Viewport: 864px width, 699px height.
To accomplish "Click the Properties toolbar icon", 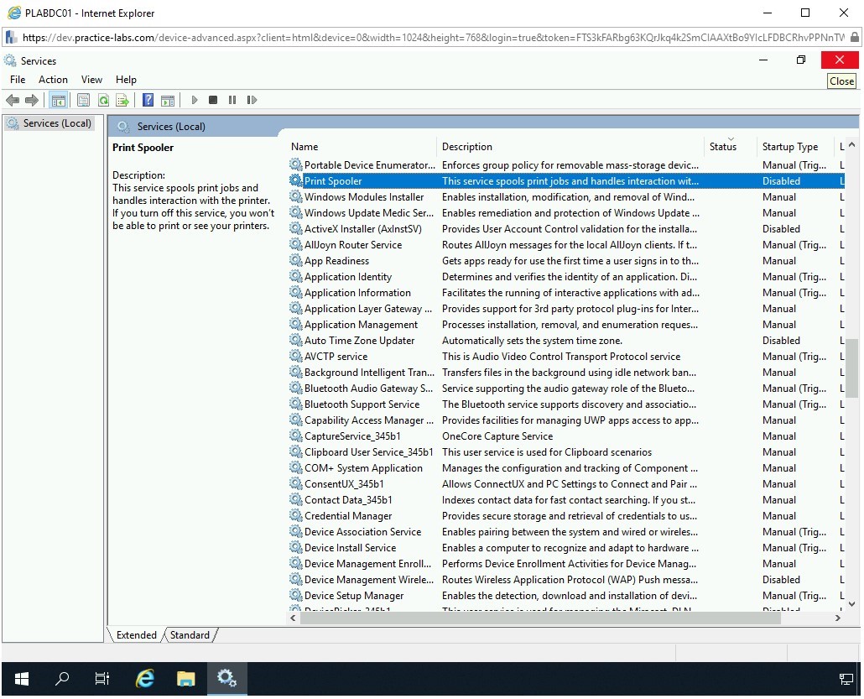I will [x=83, y=100].
